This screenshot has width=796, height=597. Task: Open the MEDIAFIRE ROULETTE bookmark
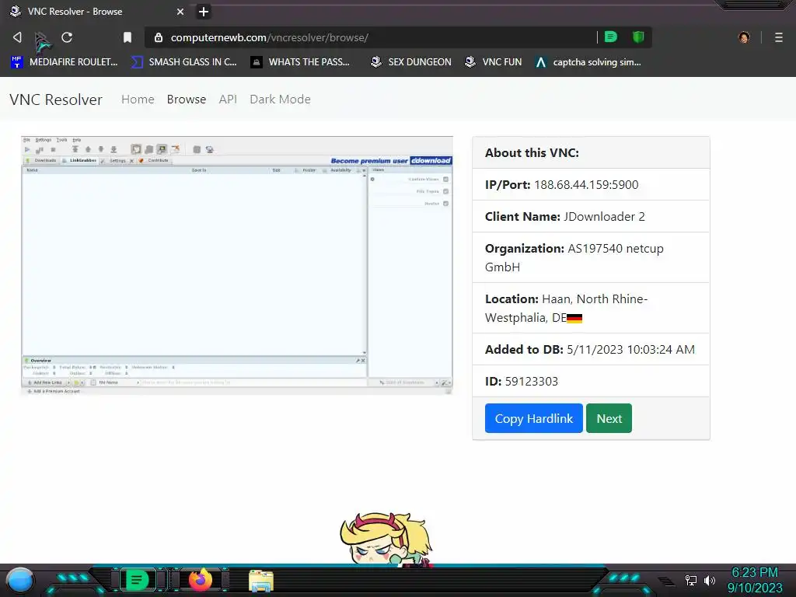(x=65, y=62)
